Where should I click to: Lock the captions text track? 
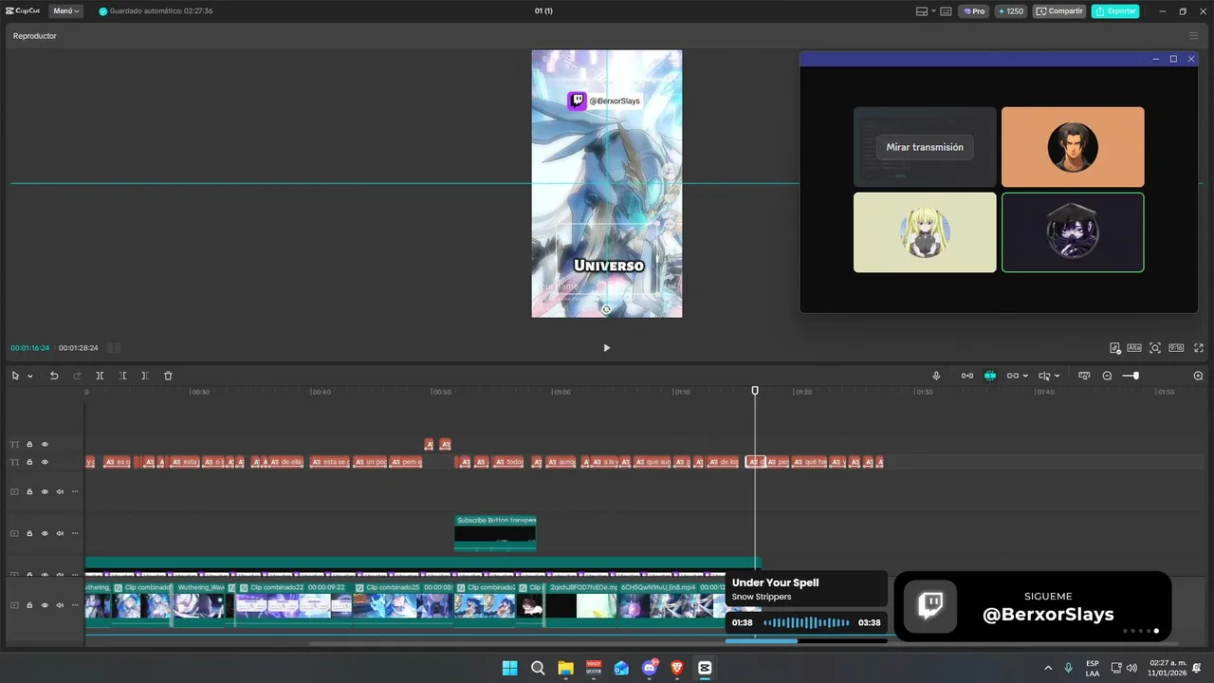(x=29, y=462)
